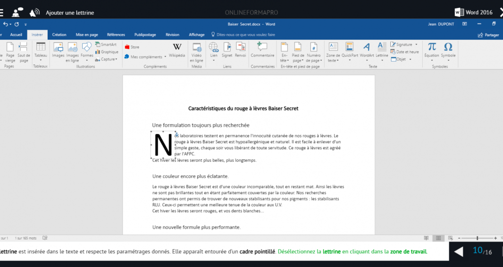
Task: Insert a SmartArt graphic
Action: point(106,44)
